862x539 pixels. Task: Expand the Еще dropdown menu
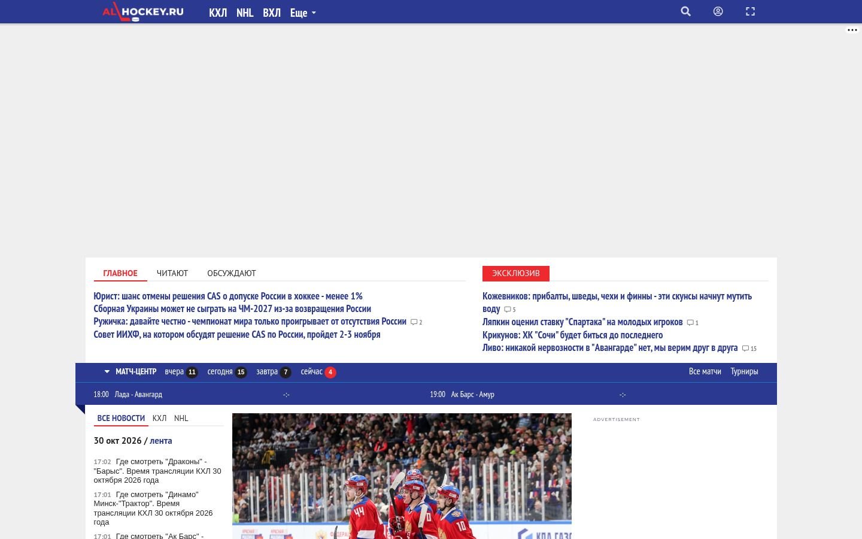302,13
